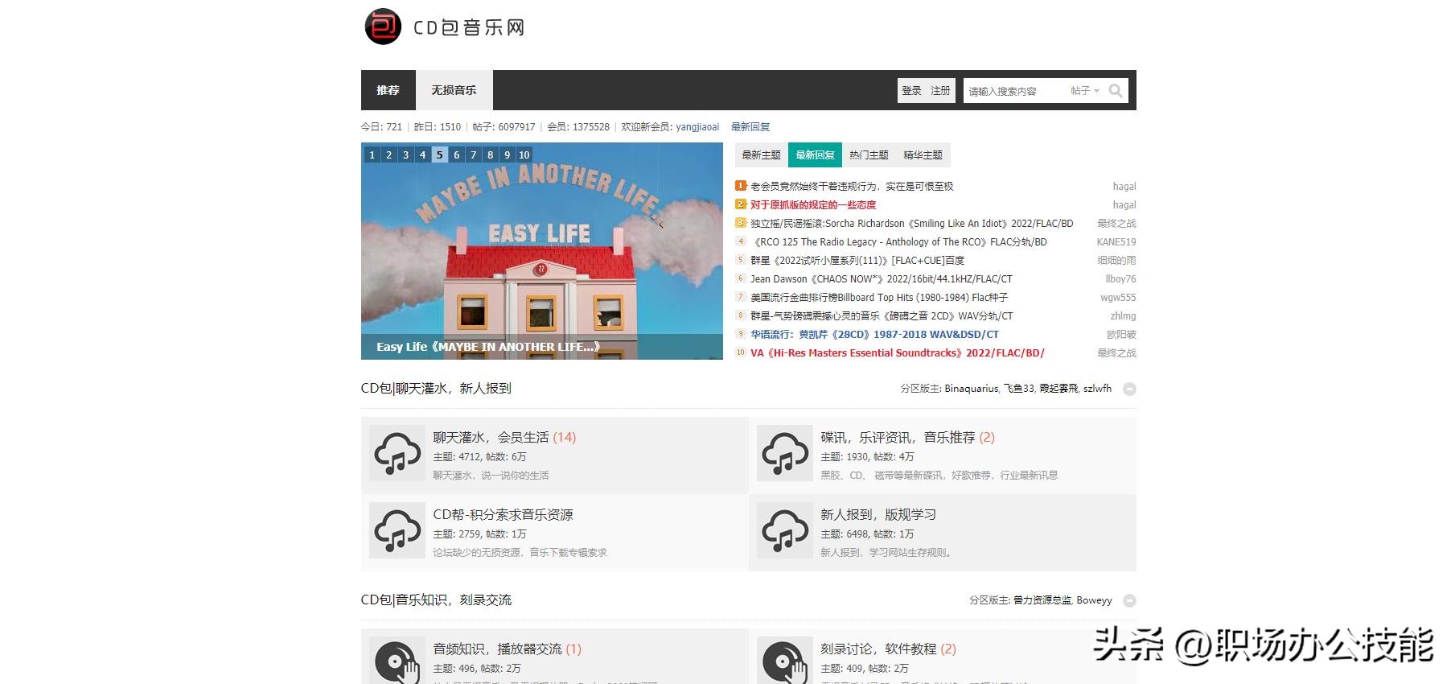Viewport: 1455px width, 684px height.
Task: Switch to the 最新主题 tab
Action: point(761,155)
